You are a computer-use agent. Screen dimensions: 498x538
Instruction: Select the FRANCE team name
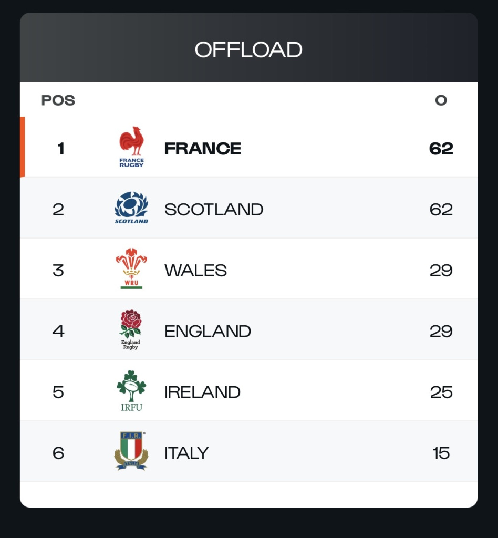(x=203, y=149)
